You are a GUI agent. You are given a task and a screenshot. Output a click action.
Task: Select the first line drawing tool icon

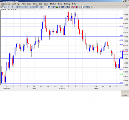point(60,7)
